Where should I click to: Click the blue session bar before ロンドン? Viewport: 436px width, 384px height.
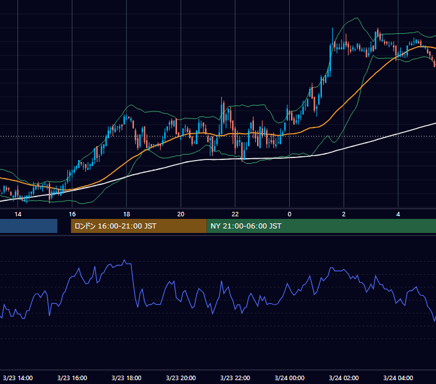point(29,226)
